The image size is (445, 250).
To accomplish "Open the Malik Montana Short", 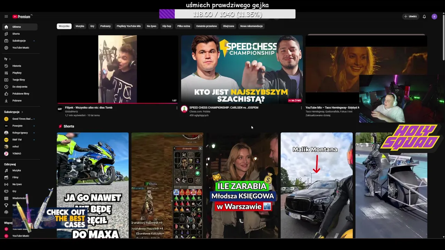I will (x=317, y=185).
